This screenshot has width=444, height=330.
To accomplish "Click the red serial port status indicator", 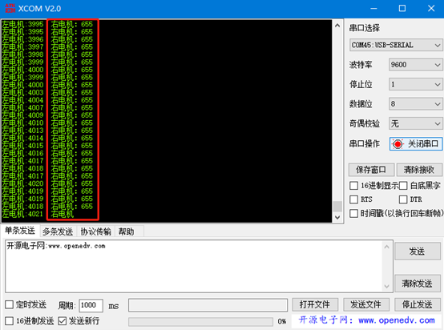I will pos(398,144).
